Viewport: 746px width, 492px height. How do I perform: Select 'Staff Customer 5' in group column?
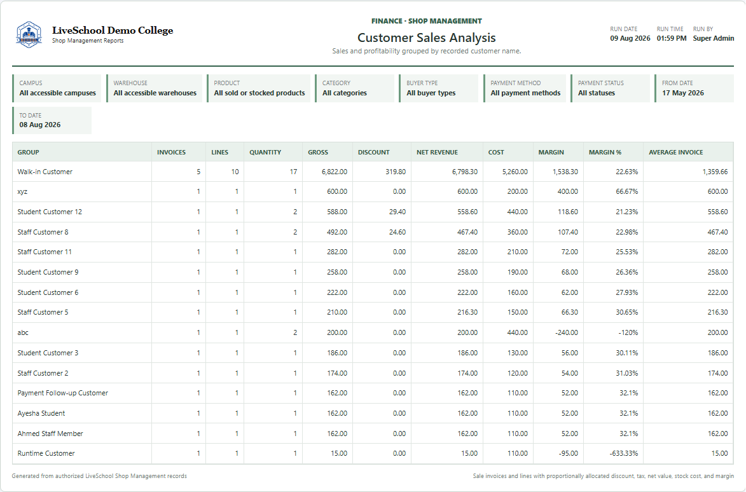43,312
